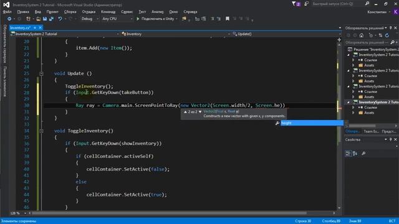
Task: Click the Visual Studio logo in title bar
Action: click(6, 4)
